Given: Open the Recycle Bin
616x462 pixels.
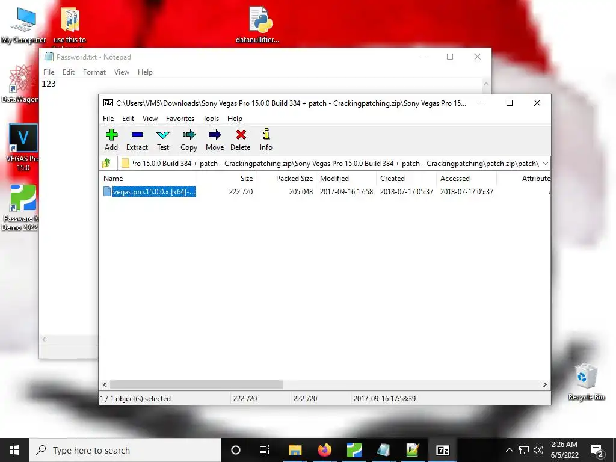Looking at the screenshot, I should point(586,382).
